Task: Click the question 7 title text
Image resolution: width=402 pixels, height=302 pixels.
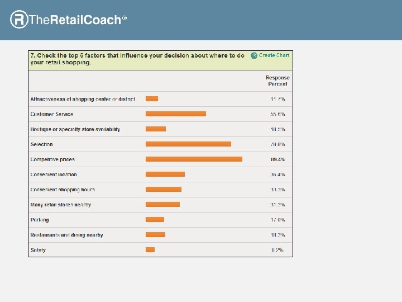Action: 137,59
